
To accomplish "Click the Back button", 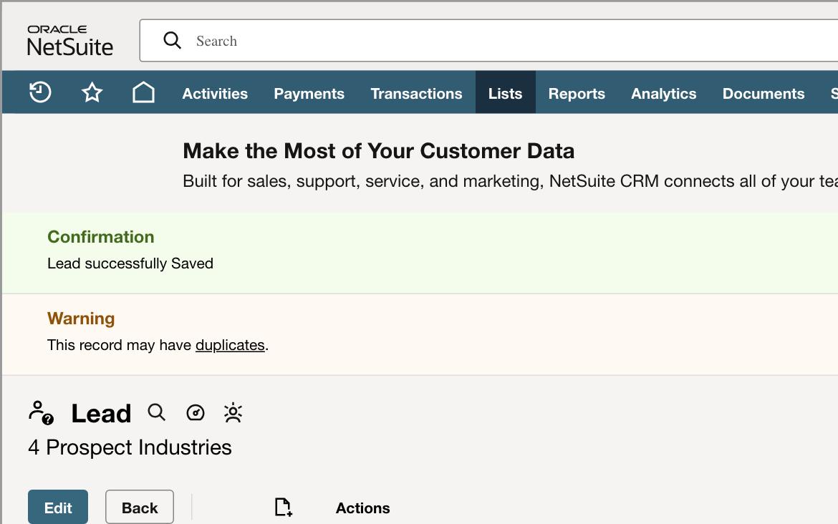I will pyautogui.click(x=140, y=507).
